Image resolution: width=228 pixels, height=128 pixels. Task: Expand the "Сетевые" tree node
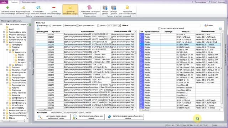[10, 65]
